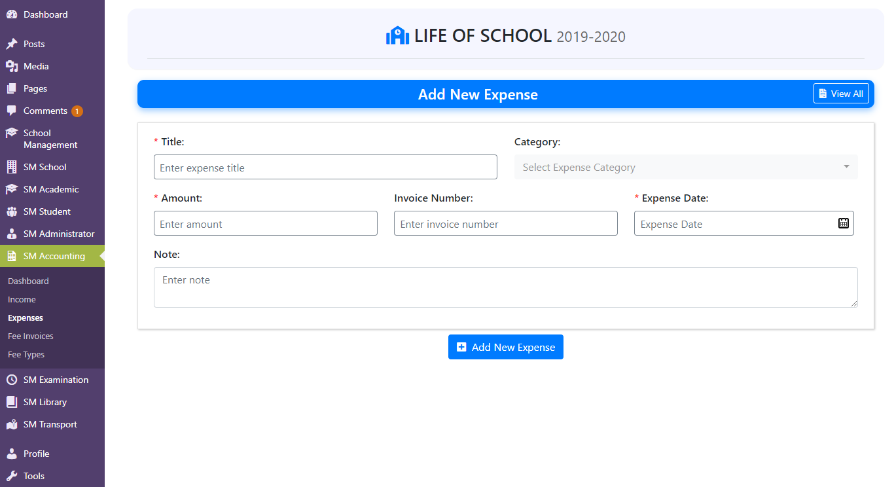Go to Pages menu item
894x487 pixels.
pos(52,88)
